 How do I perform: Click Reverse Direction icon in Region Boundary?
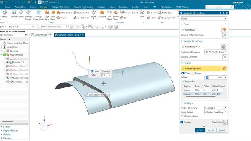point(225,57)
